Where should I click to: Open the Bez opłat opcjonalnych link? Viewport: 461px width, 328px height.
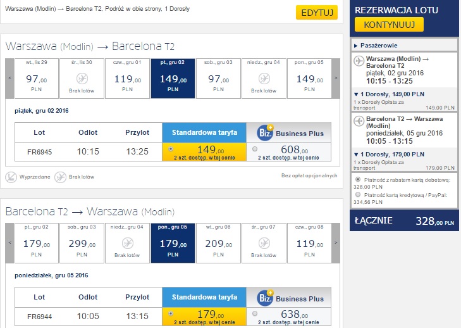tap(309, 175)
